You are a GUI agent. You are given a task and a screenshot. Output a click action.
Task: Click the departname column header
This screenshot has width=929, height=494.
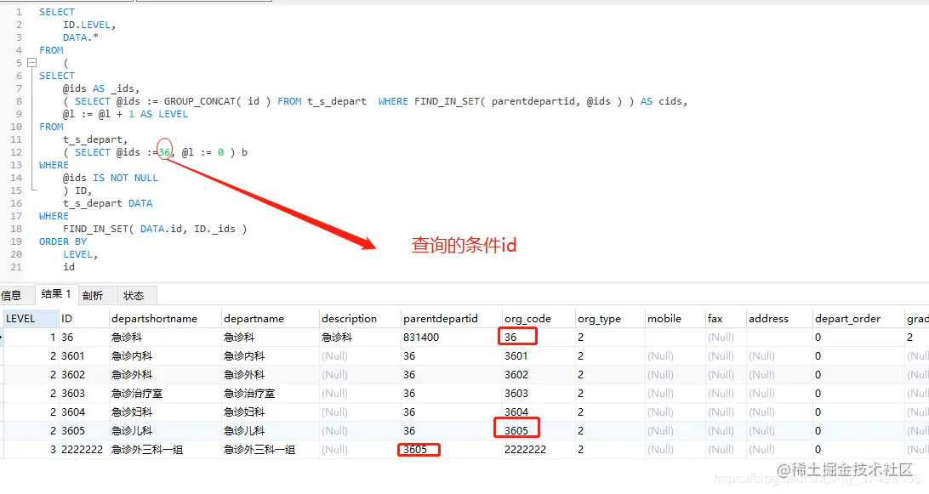click(270, 318)
